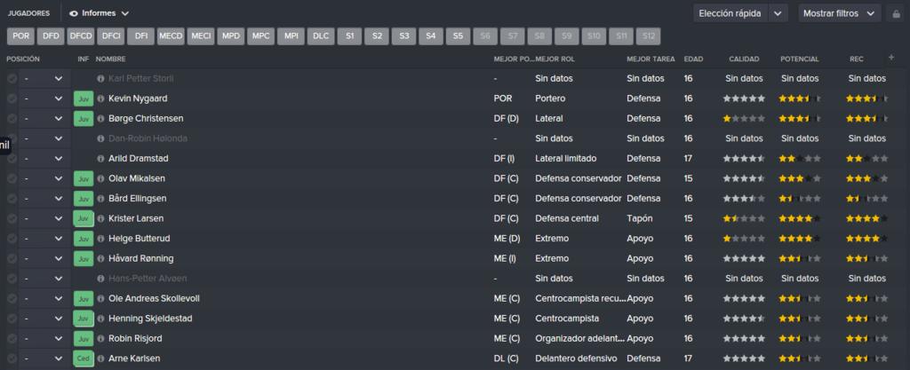Click Helge Butterud's potential star rating

[800, 239]
